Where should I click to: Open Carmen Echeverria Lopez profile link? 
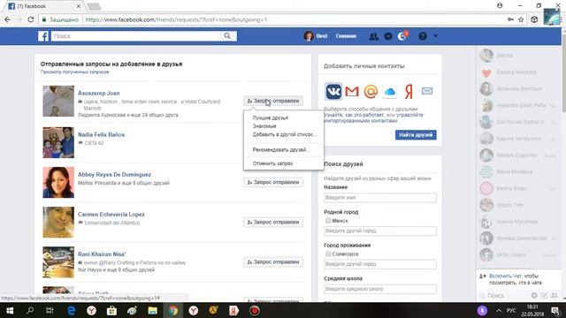click(111, 214)
